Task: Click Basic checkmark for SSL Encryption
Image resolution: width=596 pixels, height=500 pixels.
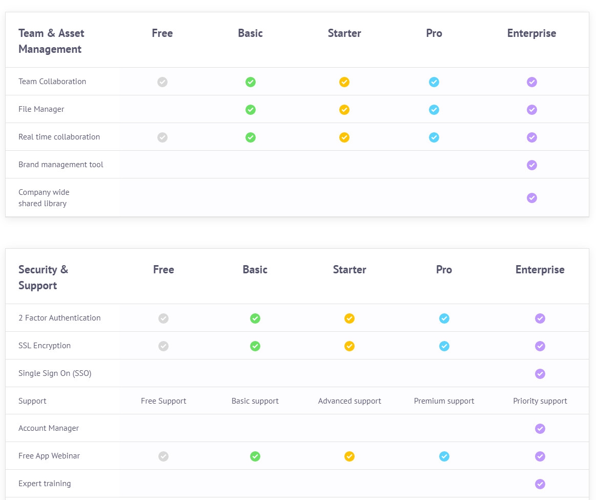Action: pyautogui.click(x=255, y=346)
